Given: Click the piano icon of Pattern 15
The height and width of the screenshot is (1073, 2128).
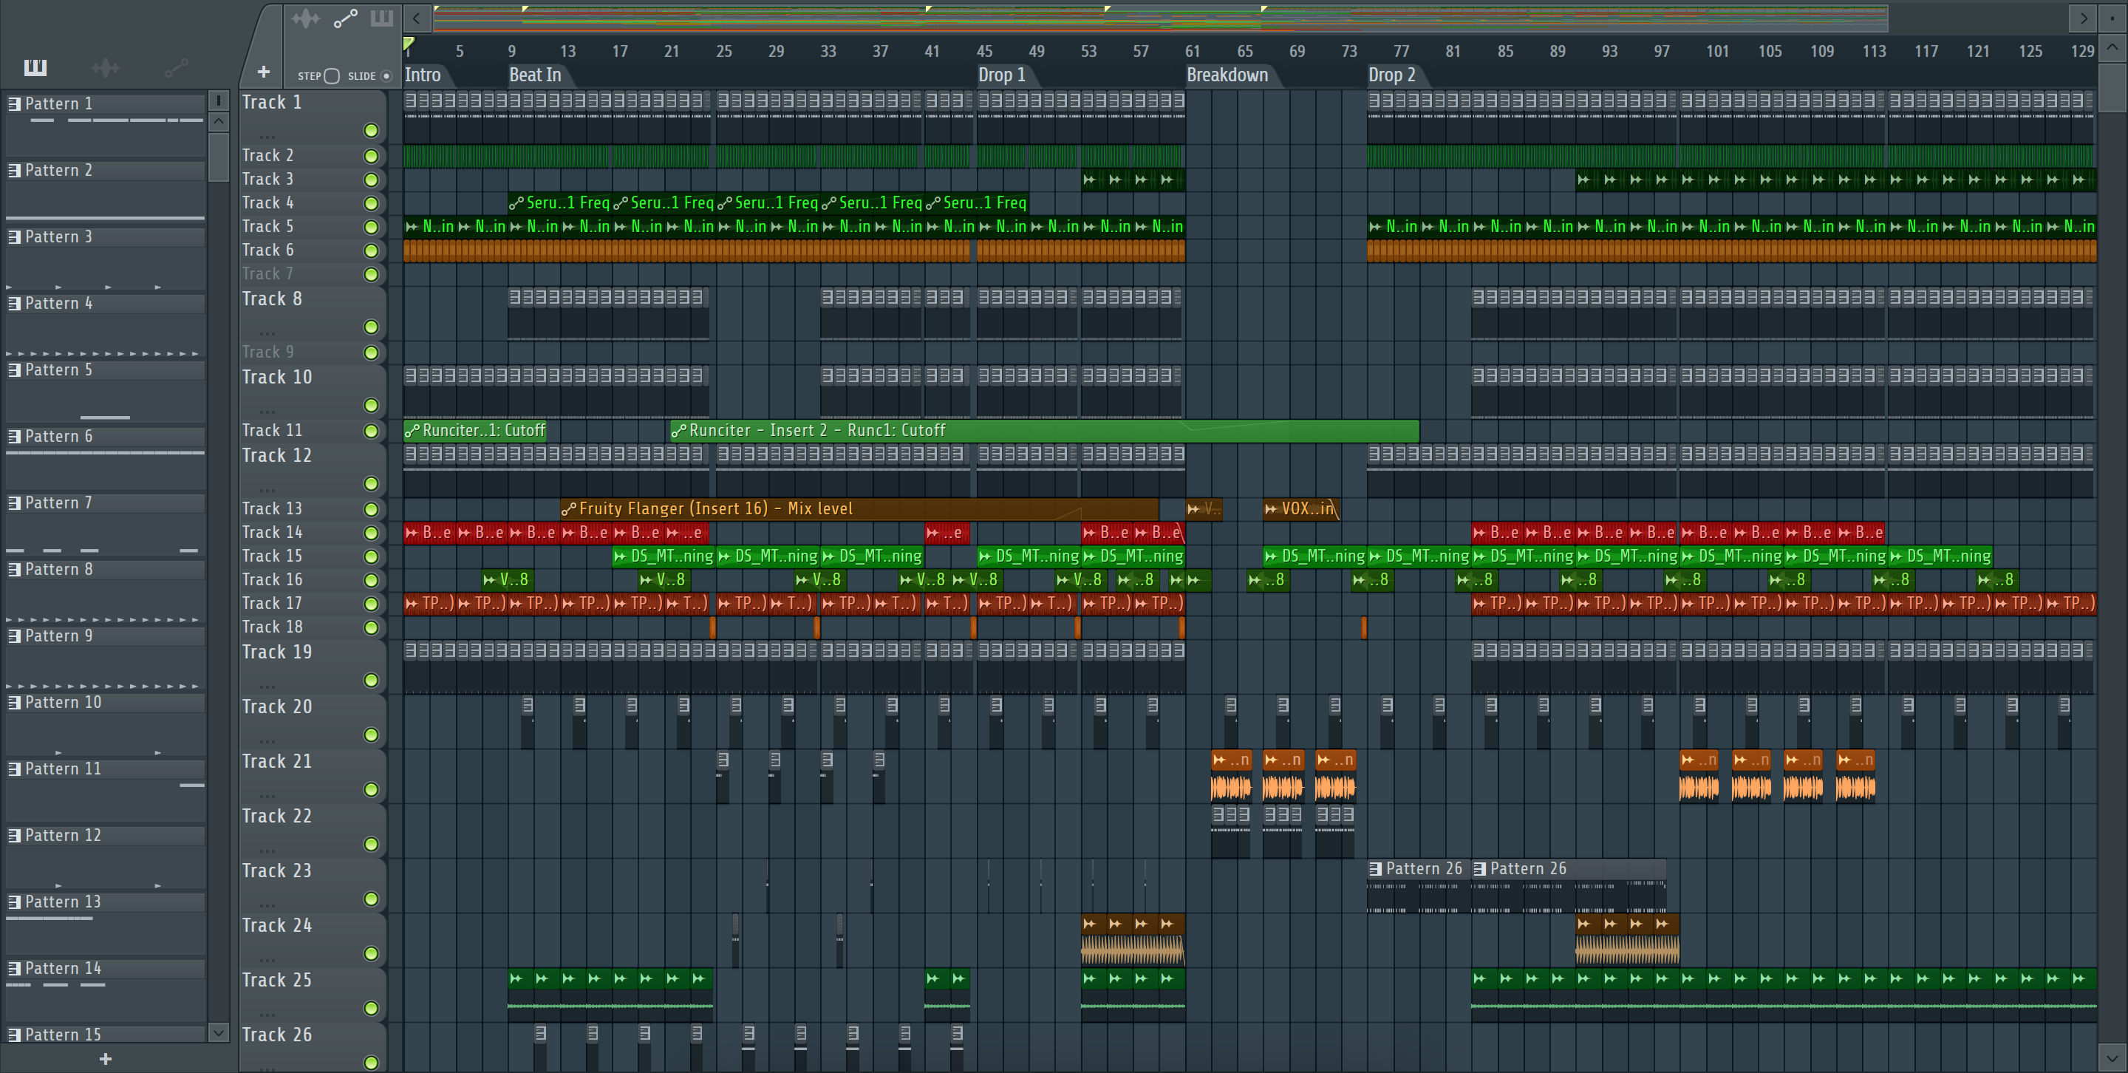Looking at the screenshot, I should (x=14, y=1035).
